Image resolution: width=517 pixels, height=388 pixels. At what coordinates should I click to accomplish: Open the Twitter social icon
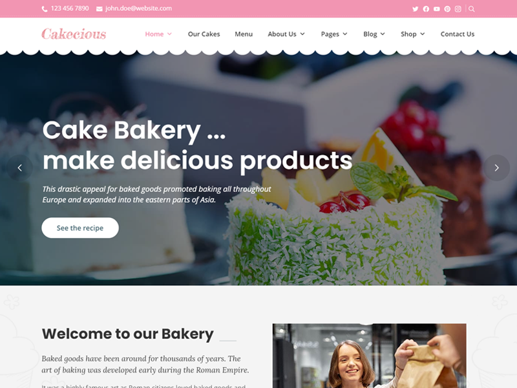[415, 9]
